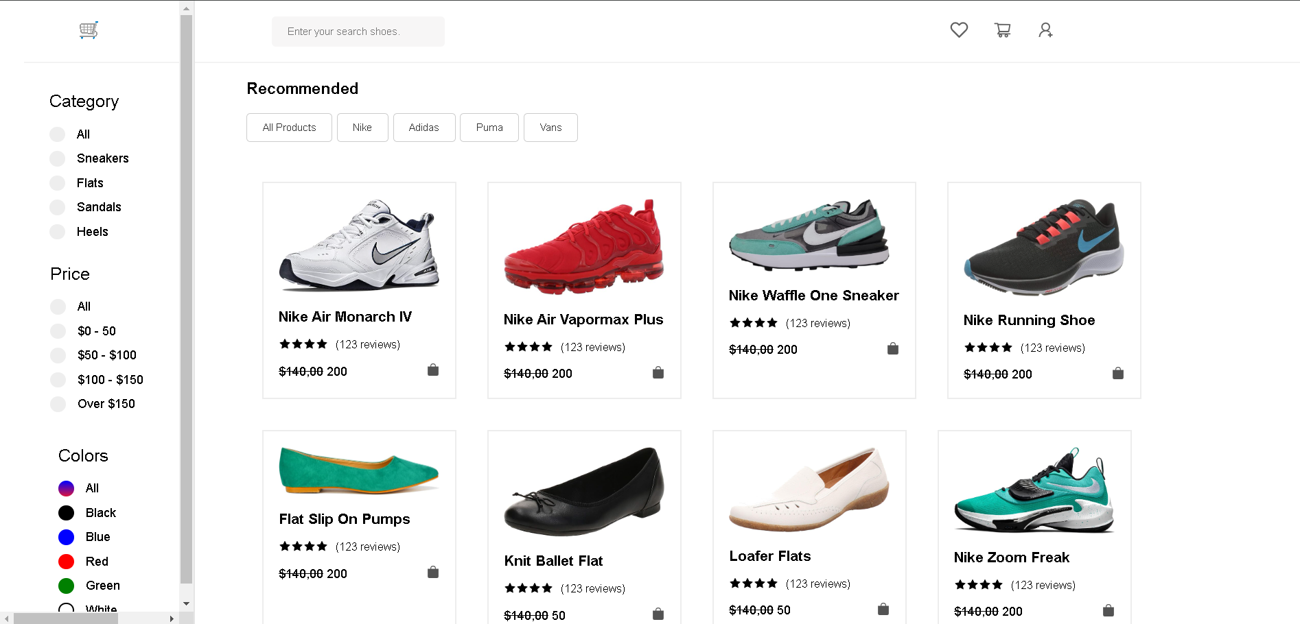Add Knit Ballet Flat to bag

pyautogui.click(x=658, y=614)
